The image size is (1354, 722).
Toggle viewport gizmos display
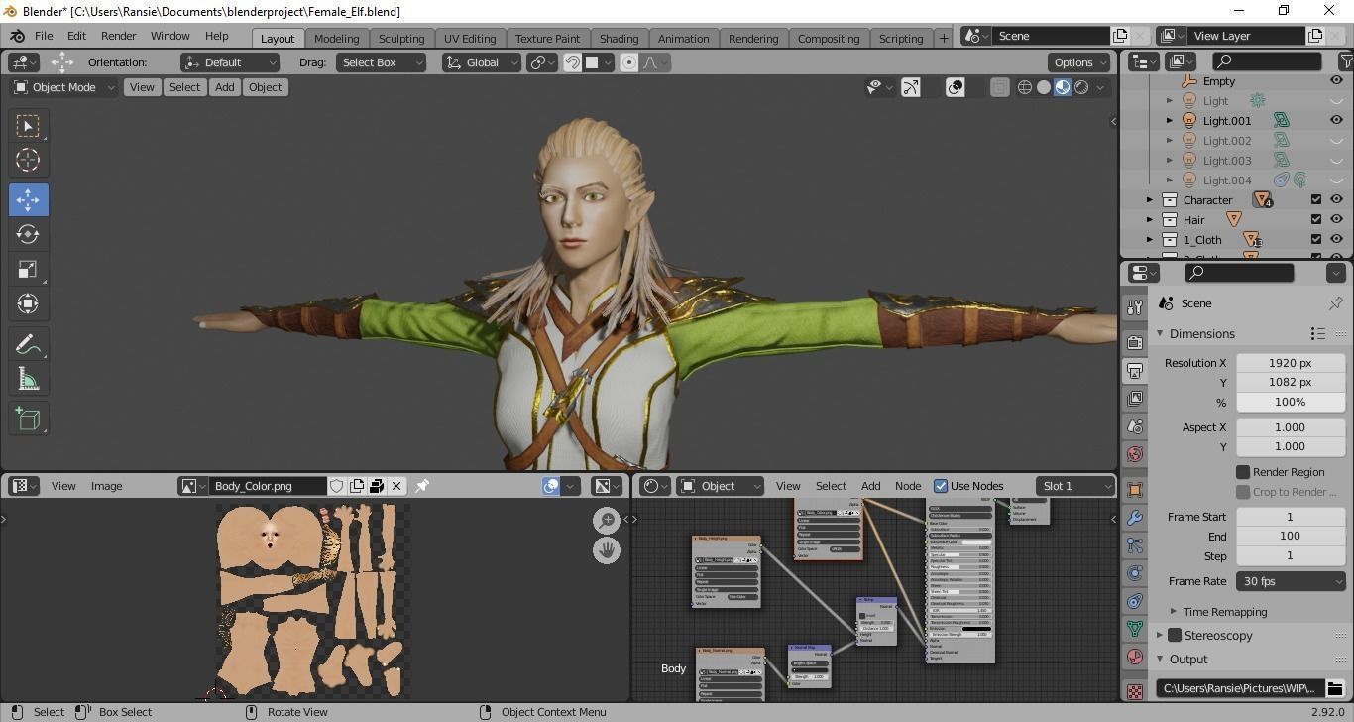(910, 87)
